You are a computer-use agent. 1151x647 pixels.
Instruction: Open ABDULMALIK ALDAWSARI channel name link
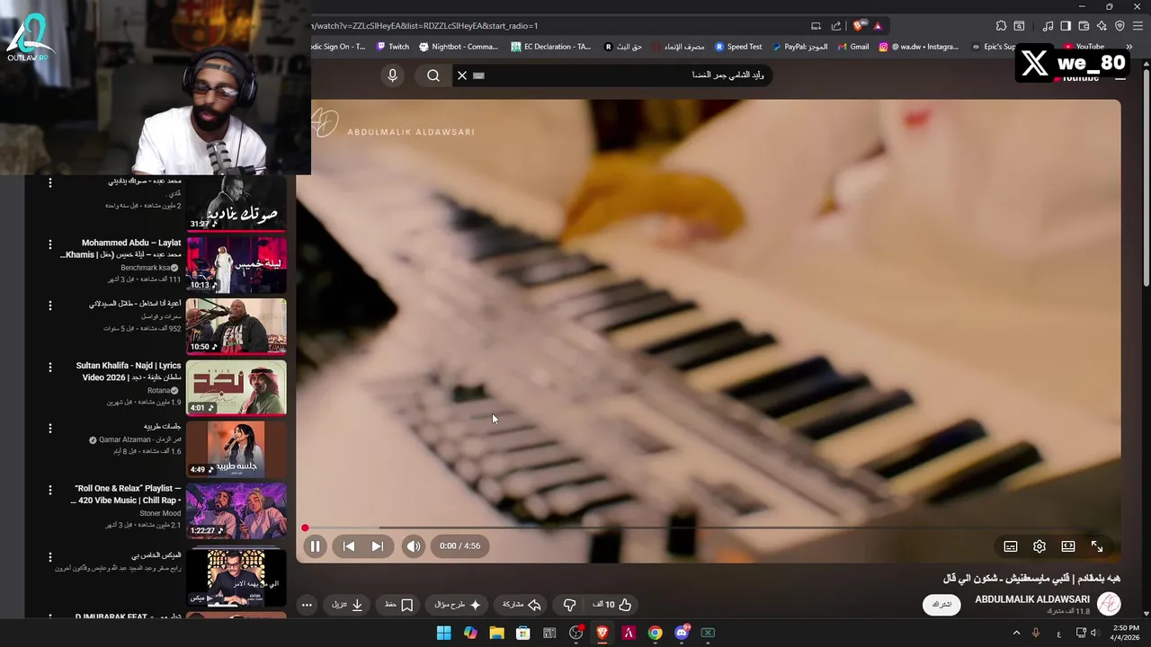pyautogui.click(x=1032, y=599)
